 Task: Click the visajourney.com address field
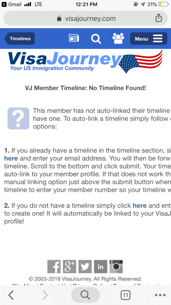(85, 18)
